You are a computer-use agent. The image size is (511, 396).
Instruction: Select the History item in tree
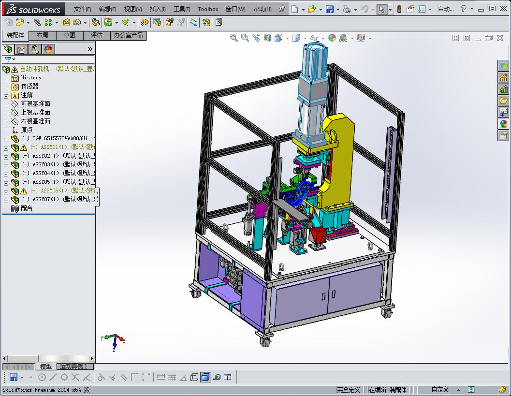(27, 77)
